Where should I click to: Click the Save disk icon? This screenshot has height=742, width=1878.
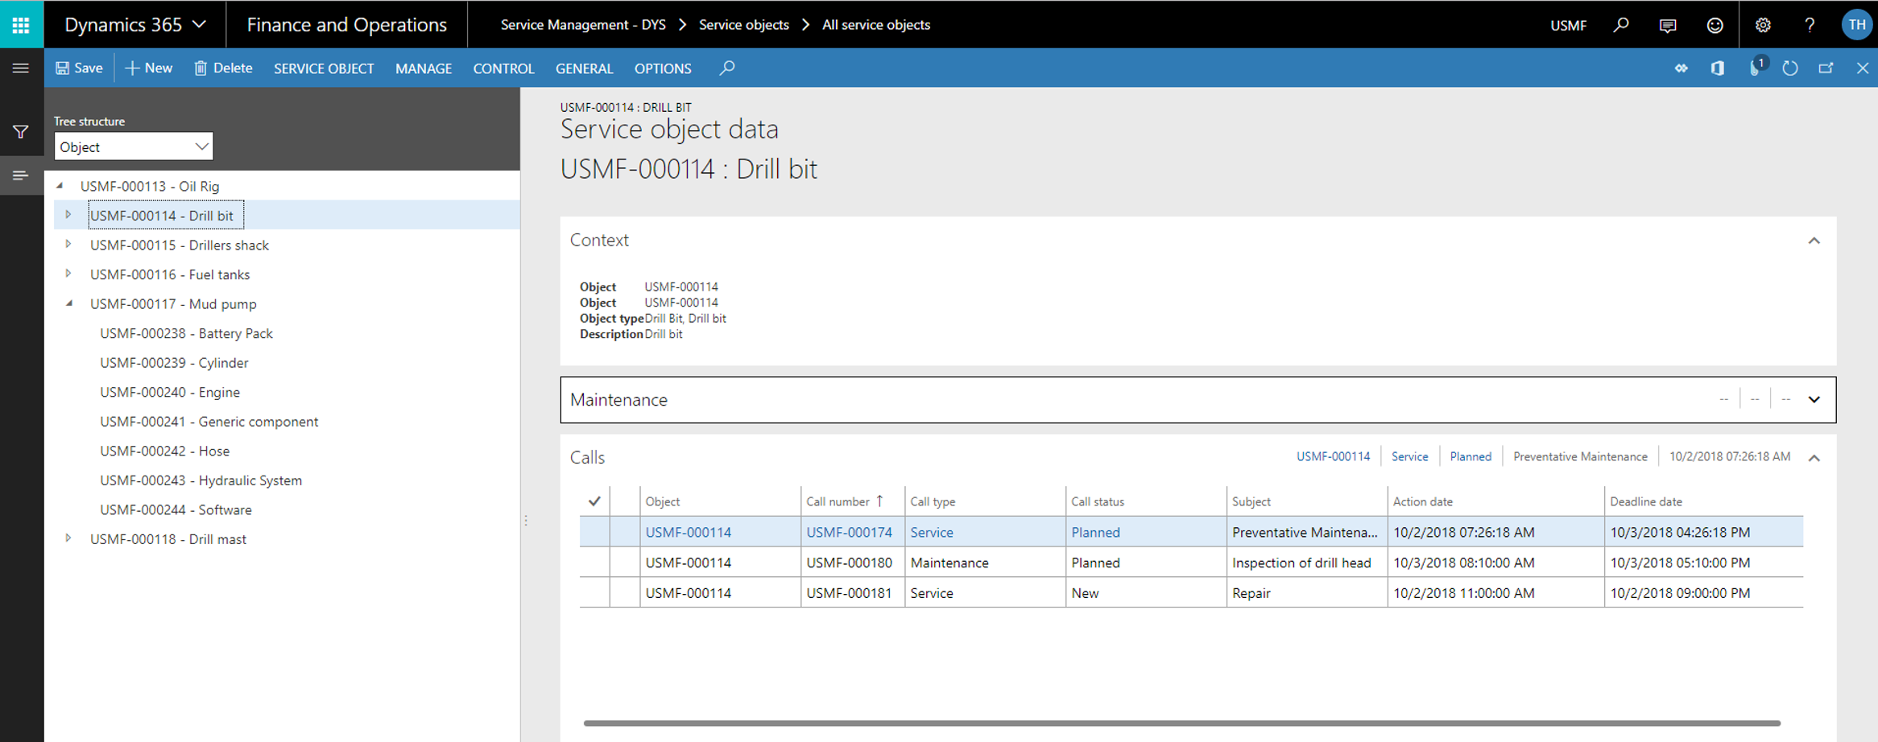62,68
